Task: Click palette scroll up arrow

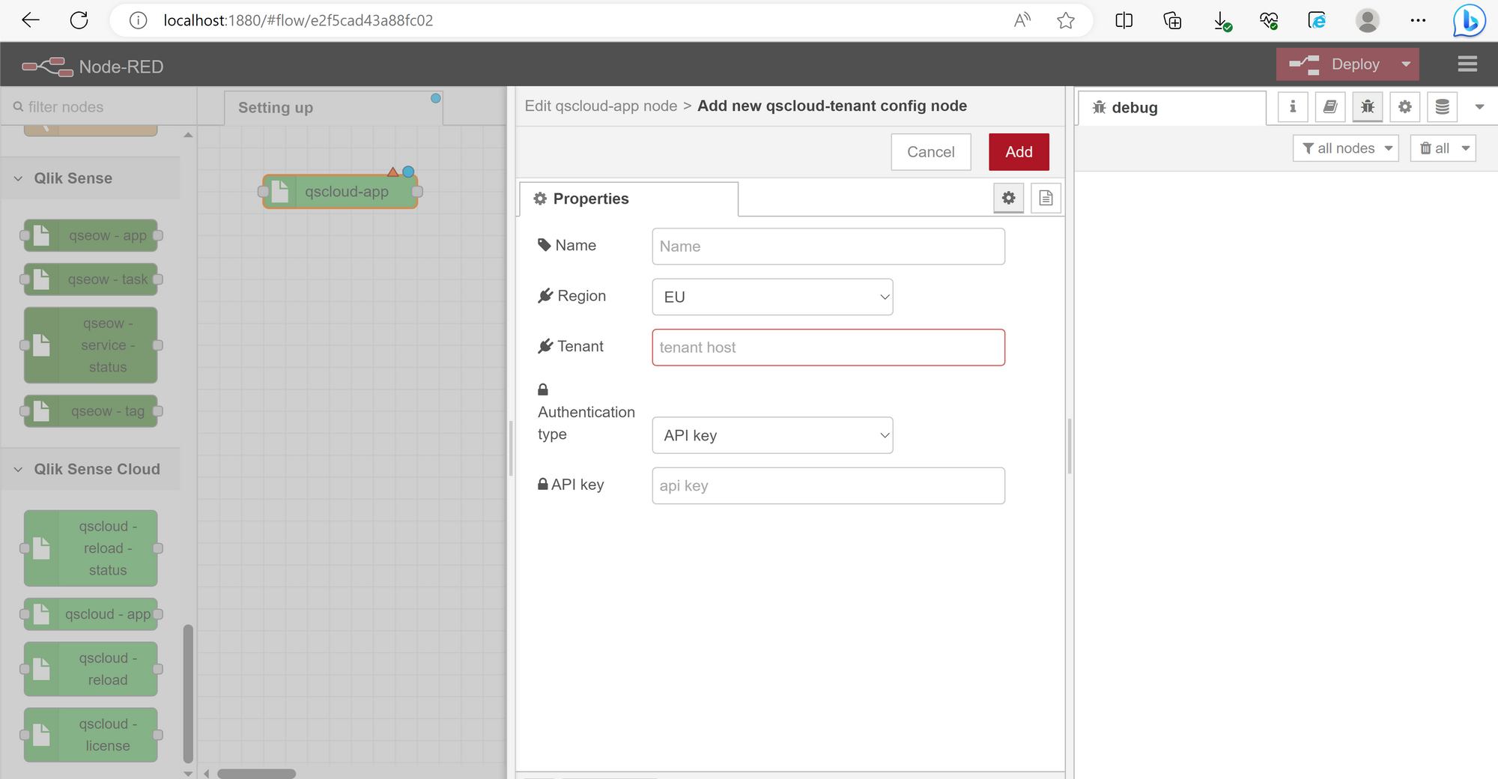Action: 188,135
